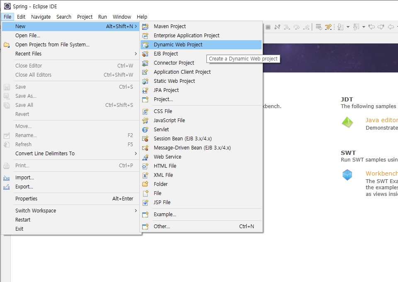Click the Next Edit Location icon
Screen dimensions: 398x282
(x=381, y=27)
